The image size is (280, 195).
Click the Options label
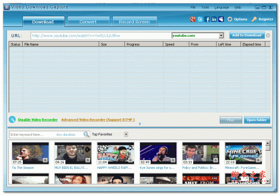(240, 19)
